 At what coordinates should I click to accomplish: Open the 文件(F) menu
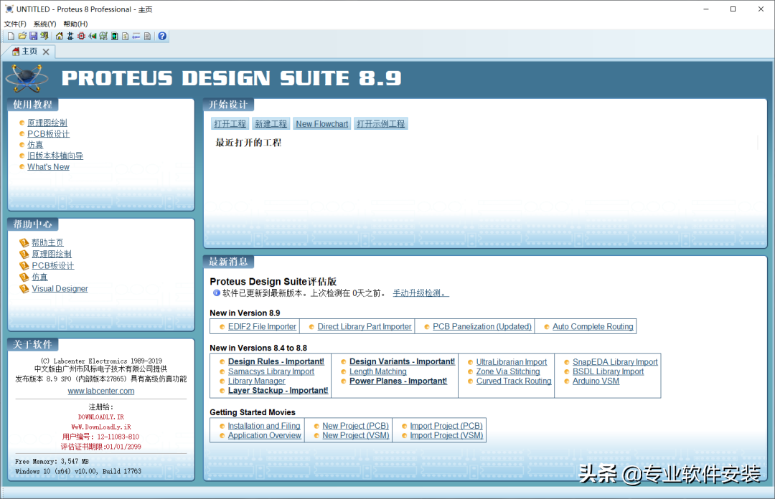tap(15, 23)
